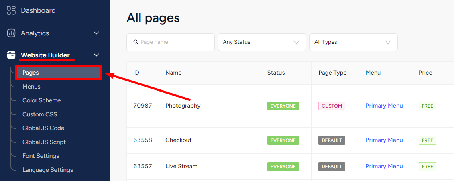Click EVERYONE badge in Checkout row

[x=283, y=140]
